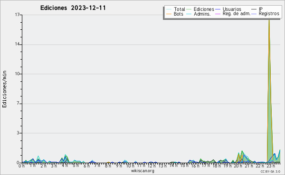Click the x-axis label '23 h'
Image resolution: width=285 pixels, height=175 pixels.
tap(271, 166)
